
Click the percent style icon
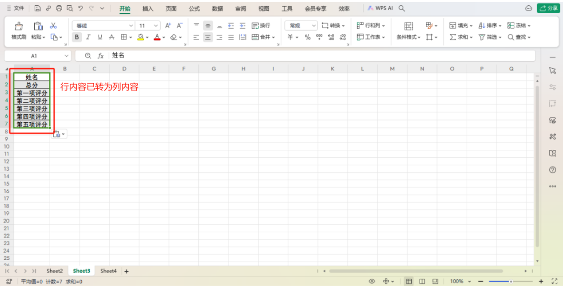coord(307,37)
